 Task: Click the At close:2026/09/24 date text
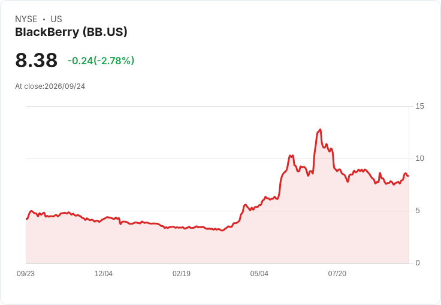tap(50, 86)
